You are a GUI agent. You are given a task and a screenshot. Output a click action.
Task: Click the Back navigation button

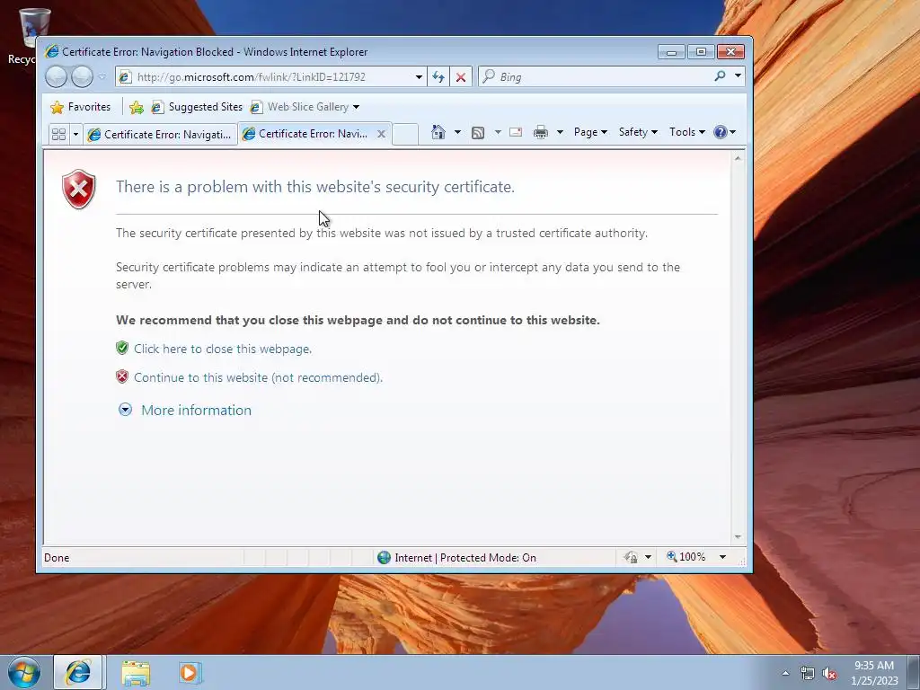[57, 77]
